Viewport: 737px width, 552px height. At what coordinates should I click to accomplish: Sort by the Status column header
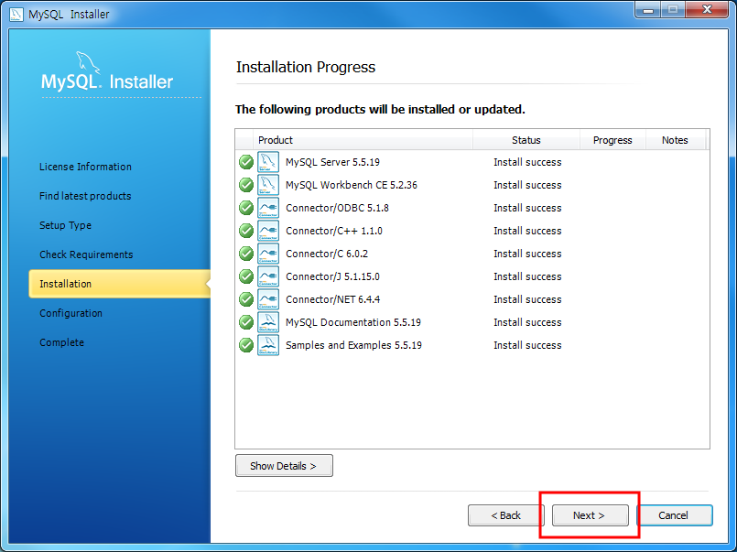coord(526,140)
